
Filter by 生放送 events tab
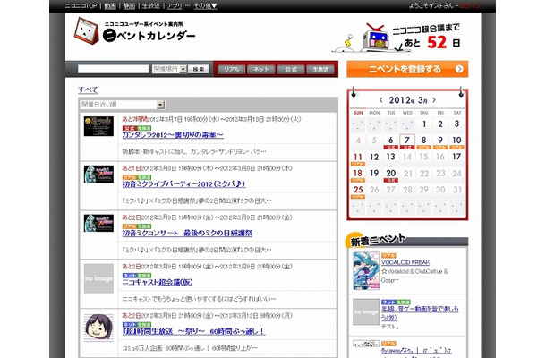[320, 69]
